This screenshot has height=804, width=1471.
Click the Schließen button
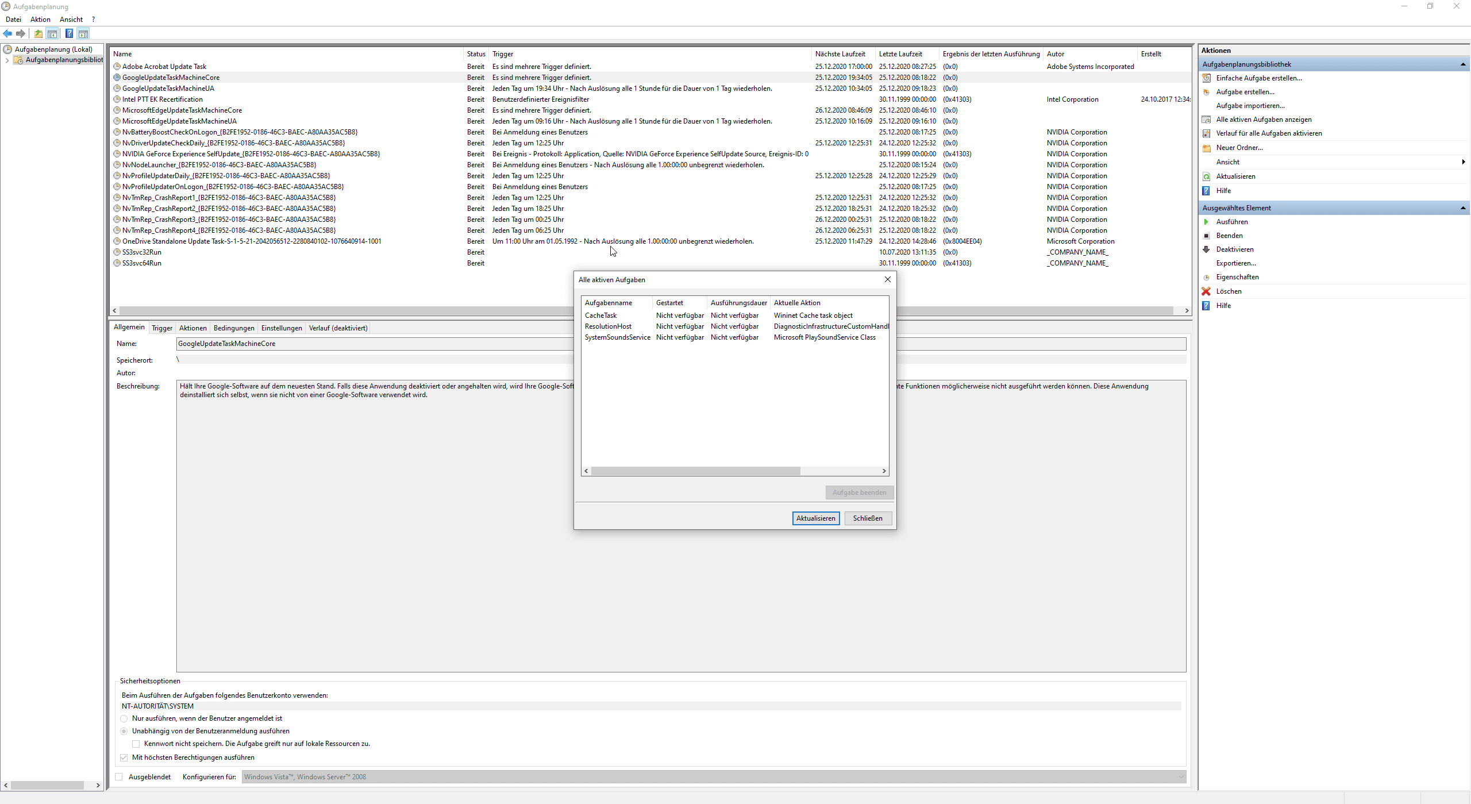(867, 518)
